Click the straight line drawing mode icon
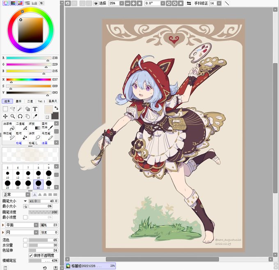 click(227, 3)
